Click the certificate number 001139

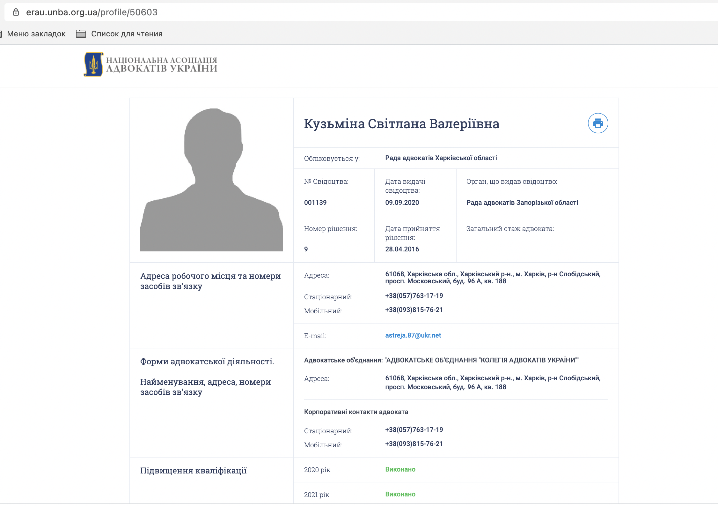(x=315, y=203)
